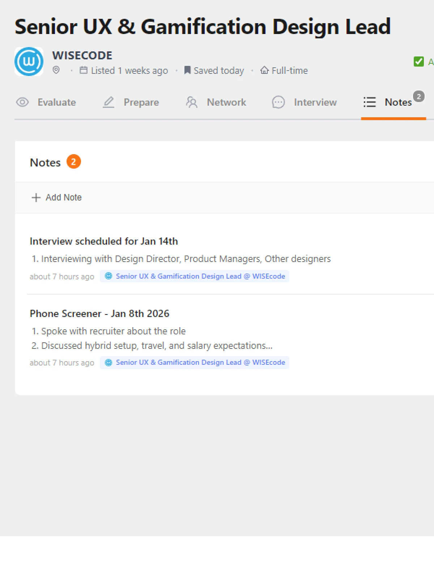Click the WISECODE company name
The height and width of the screenshot is (579, 434).
coord(82,55)
